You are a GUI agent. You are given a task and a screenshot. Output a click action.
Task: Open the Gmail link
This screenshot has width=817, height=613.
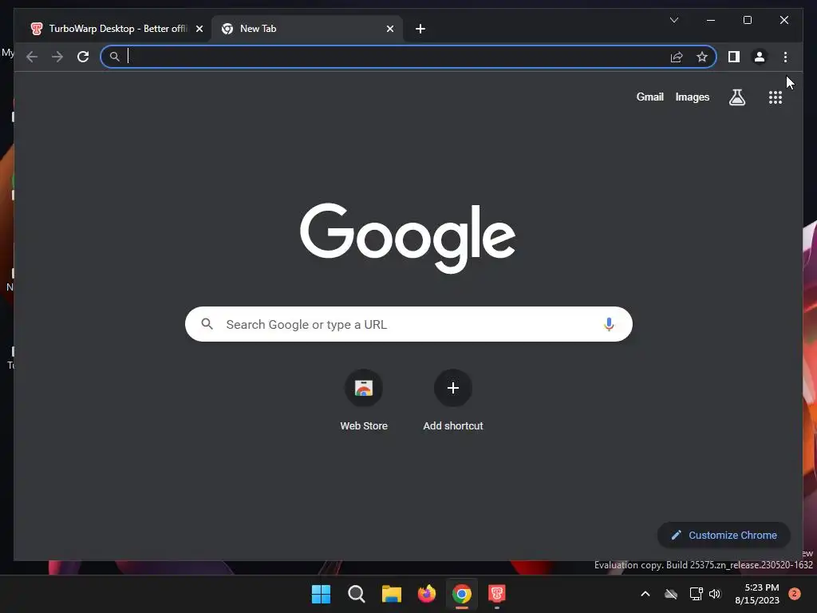point(649,97)
